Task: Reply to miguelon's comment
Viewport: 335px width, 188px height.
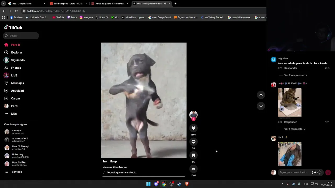Action: coord(291,68)
